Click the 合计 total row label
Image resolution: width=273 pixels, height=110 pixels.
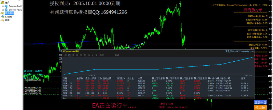click(65, 98)
